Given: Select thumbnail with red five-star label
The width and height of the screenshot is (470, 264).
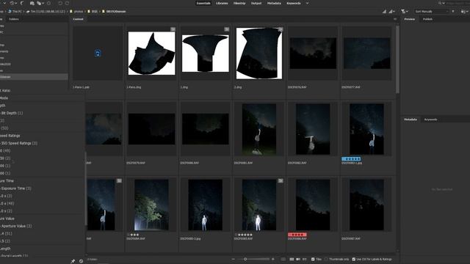Looking at the screenshot, I should pos(313,205).
